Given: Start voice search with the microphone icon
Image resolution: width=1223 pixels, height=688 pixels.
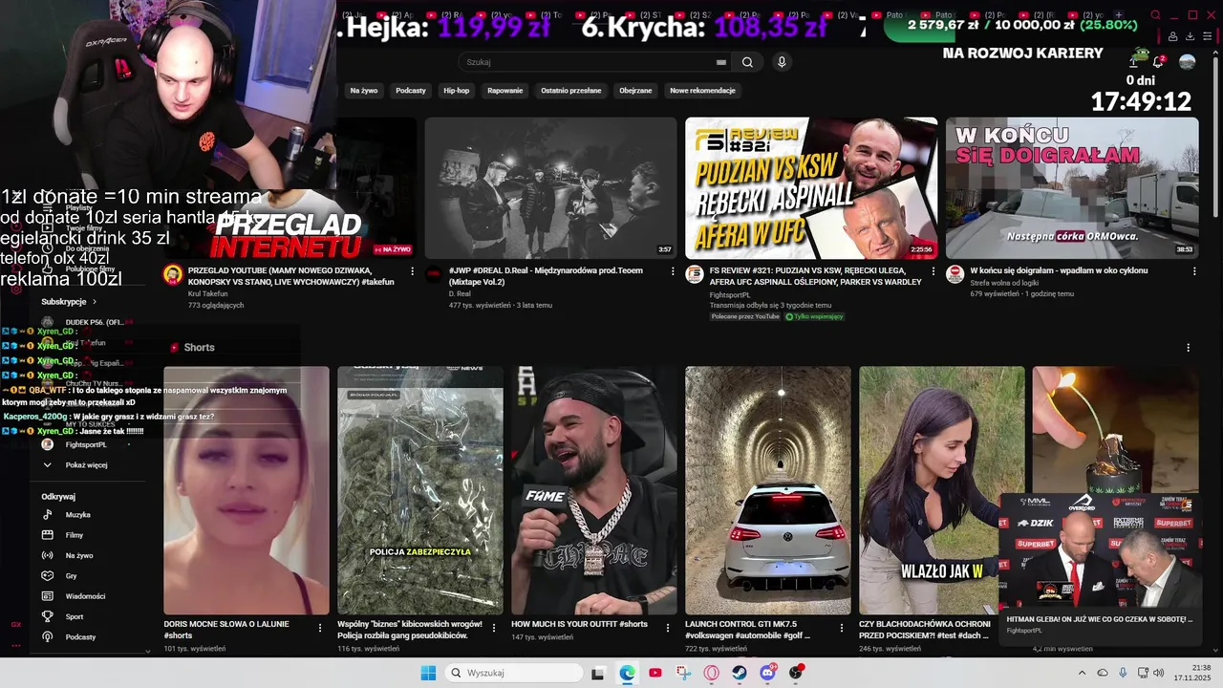Looking at the screenshot, I should click(782, 62).
